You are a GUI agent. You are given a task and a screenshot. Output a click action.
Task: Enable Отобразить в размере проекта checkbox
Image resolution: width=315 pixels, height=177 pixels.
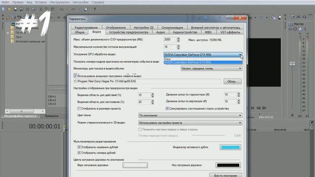[x=79, y=108]
